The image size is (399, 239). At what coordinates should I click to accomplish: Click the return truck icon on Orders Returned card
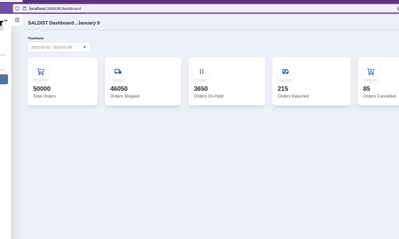point(285,72)
